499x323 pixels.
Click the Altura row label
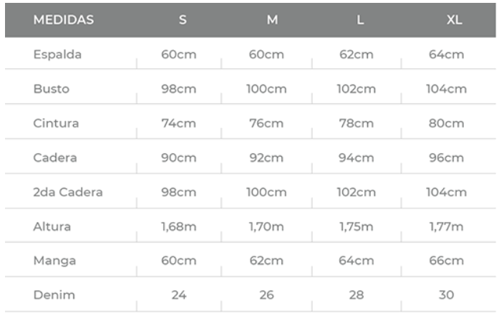(52, 226)
